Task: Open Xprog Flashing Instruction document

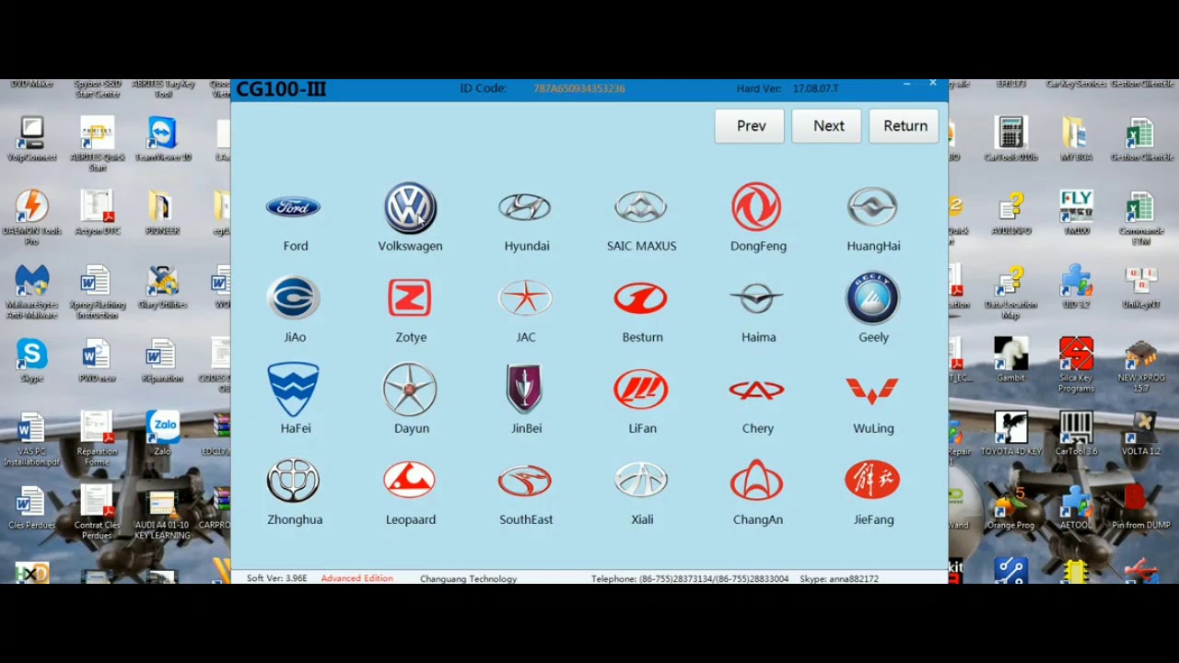Action: point(97,291)
